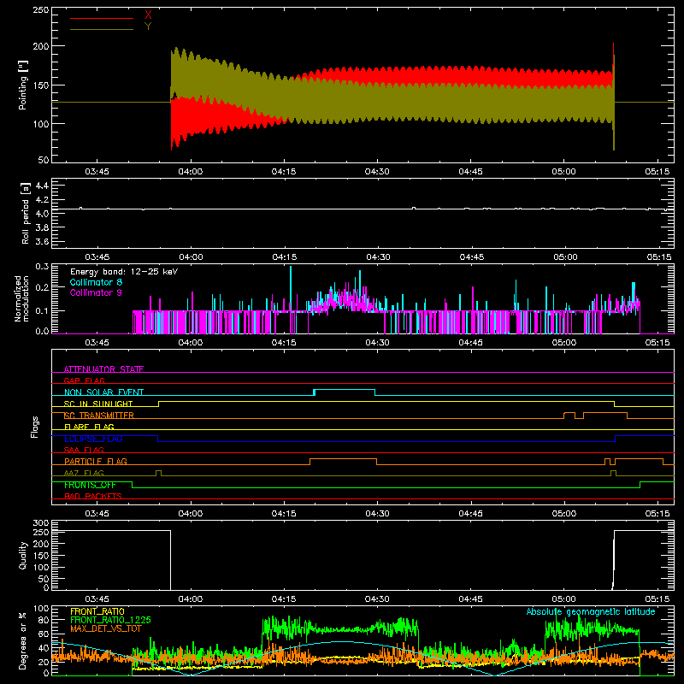
Task: Click the 0.3 tick on modulation axis
Action: pyautogui.click(x=42, y=266)
